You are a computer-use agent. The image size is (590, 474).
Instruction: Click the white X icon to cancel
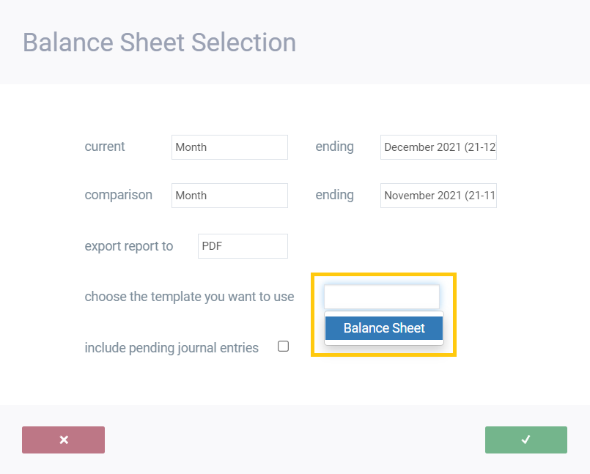tap(64, 440)
